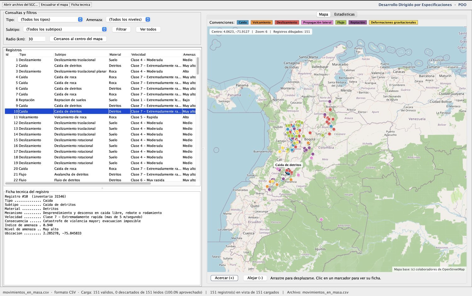Click the vertical scrollbar of the Registros table
472x296 pixels.
[198, 66]
